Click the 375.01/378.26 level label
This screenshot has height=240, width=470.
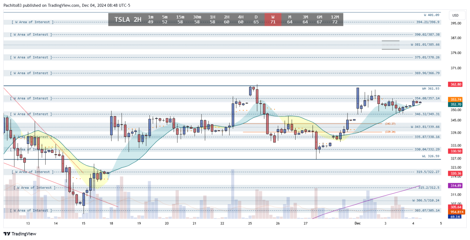pos(427,57)
